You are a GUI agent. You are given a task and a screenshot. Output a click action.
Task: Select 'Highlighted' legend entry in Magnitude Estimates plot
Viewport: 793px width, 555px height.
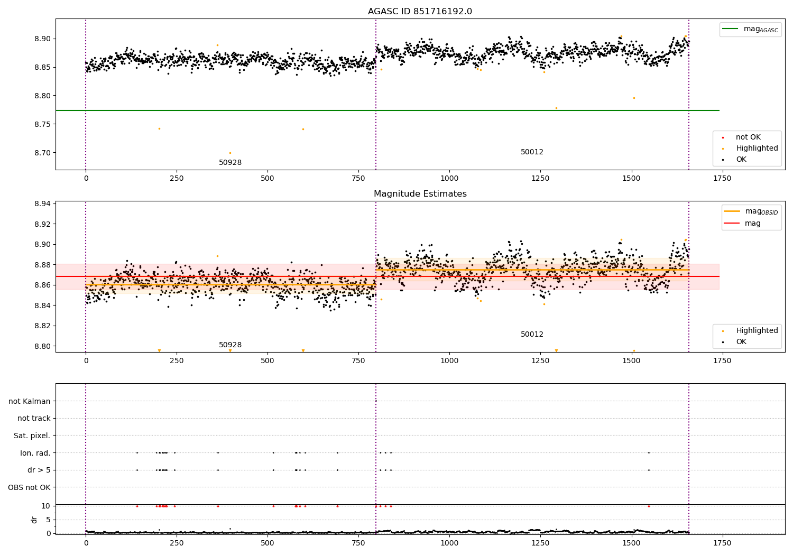coord(757,331)
